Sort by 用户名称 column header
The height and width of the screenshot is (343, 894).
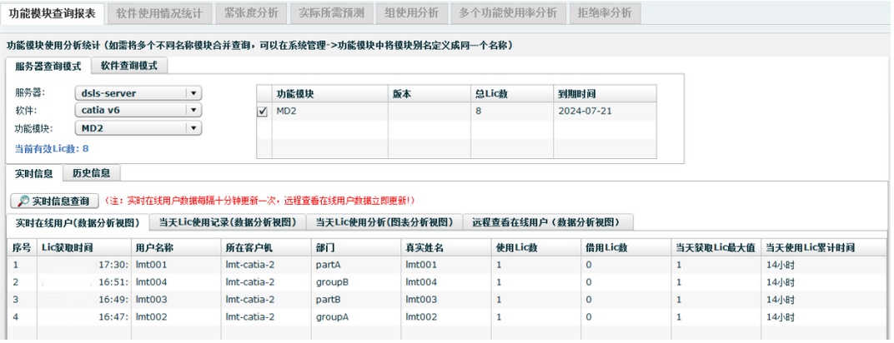click(x=153, y=248)
